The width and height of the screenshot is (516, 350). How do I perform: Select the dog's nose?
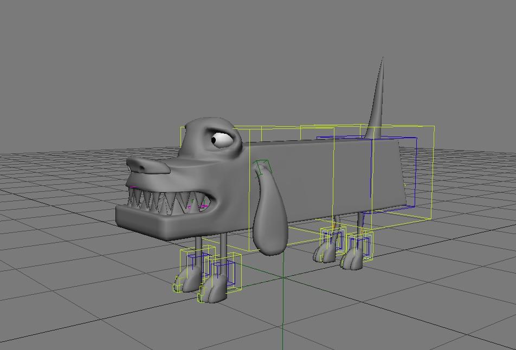coord(148,165)
